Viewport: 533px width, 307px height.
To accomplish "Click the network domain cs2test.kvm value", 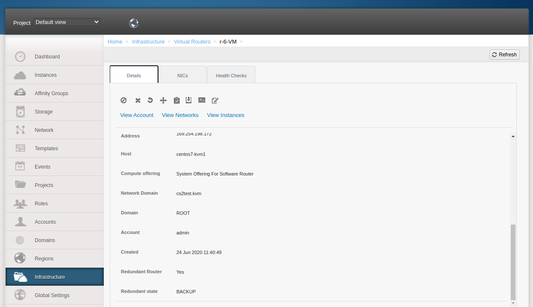I will (189, 193).
